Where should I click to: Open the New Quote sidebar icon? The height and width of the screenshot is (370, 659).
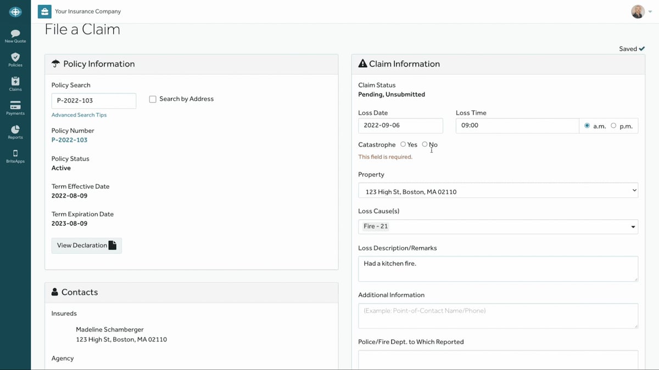(x=15, y=33)
